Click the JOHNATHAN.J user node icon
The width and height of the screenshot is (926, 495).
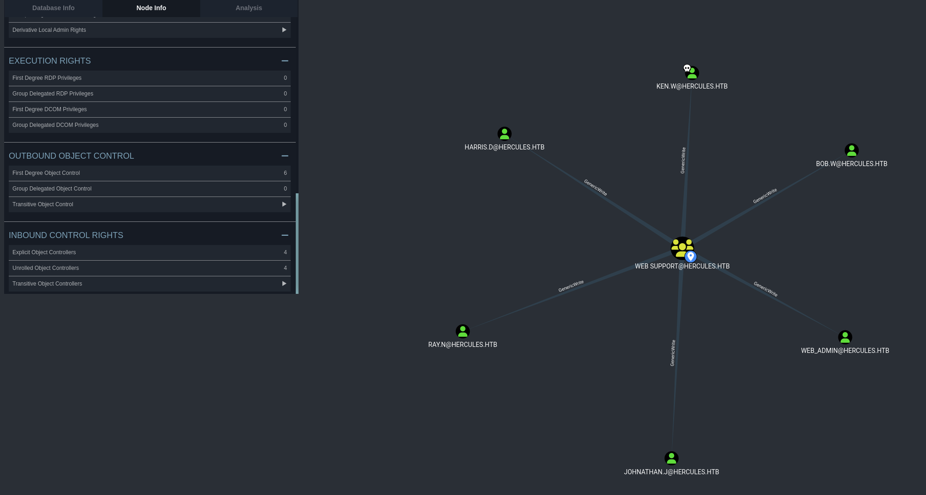671,458
